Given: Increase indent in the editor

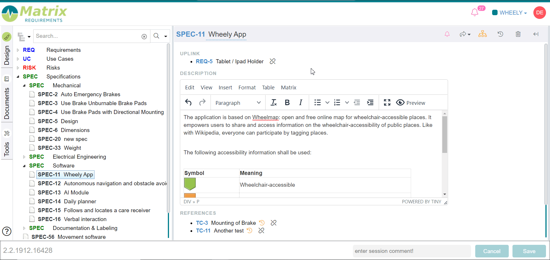Looking at the screenshot, I should (x=370, y=103).
